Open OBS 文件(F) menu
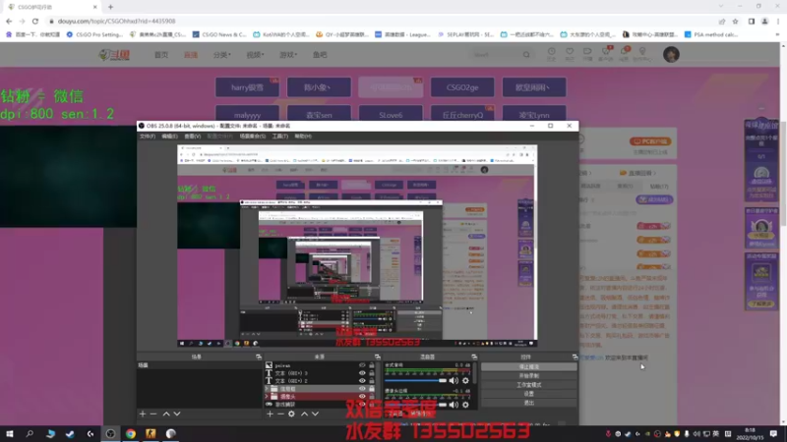787x442 pixels. 147,137
